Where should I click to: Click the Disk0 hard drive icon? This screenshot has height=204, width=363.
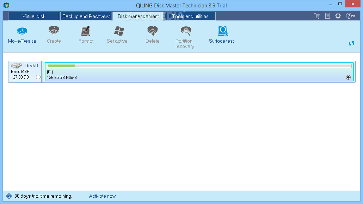17,66
